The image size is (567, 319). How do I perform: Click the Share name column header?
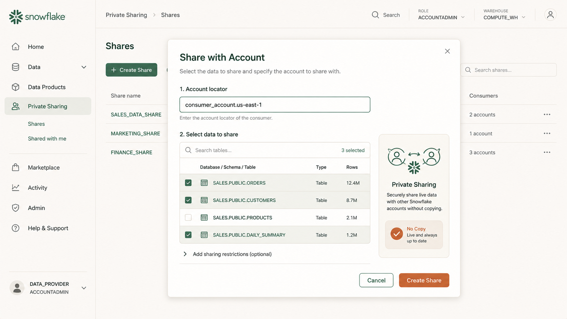(x=126, y=96)
